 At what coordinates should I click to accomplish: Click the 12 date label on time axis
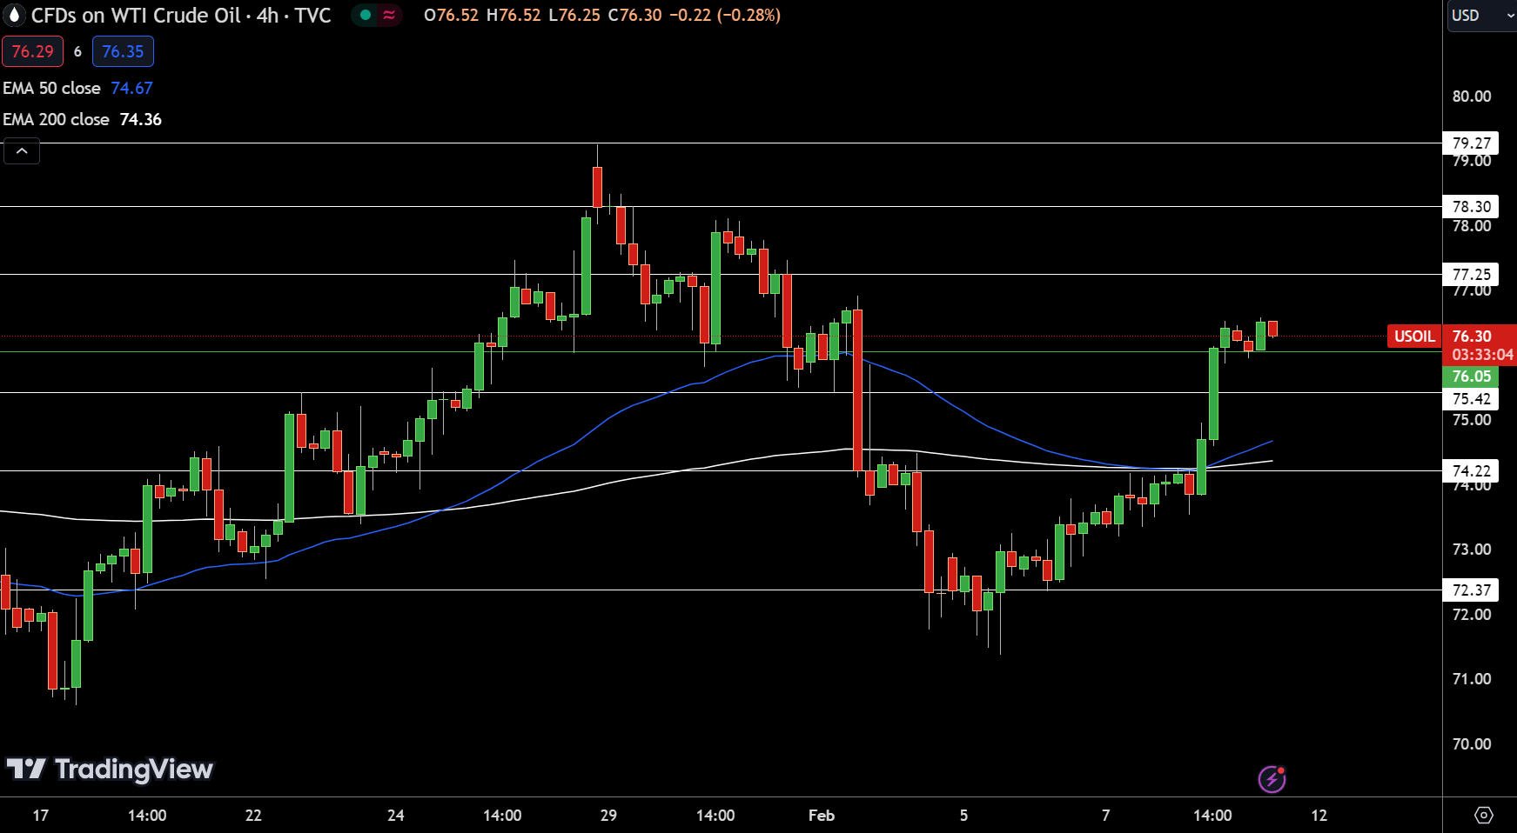click(x=1319, y=815)
